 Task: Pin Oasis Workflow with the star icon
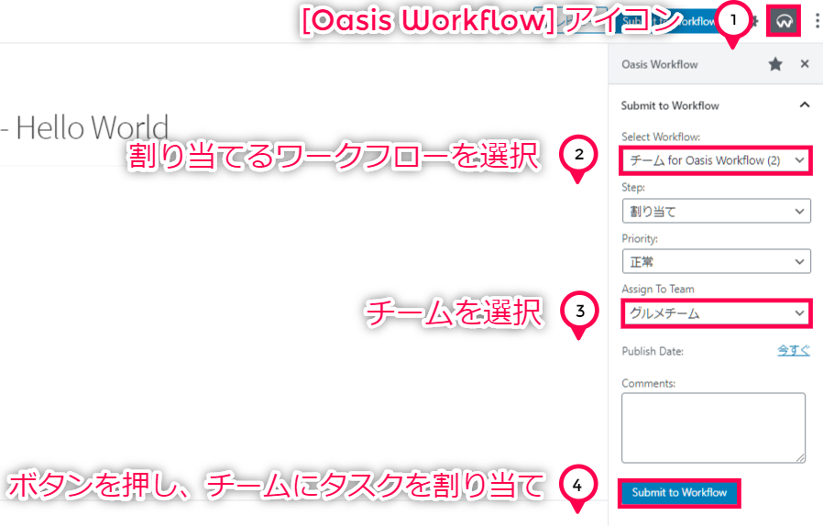[775, 64]
